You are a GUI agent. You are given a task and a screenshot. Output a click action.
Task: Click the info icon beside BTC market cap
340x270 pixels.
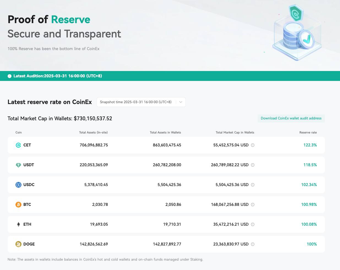click(x=253, y=204)
